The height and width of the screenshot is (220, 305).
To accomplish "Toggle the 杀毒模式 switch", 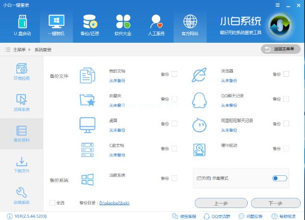I will [280, 178].
